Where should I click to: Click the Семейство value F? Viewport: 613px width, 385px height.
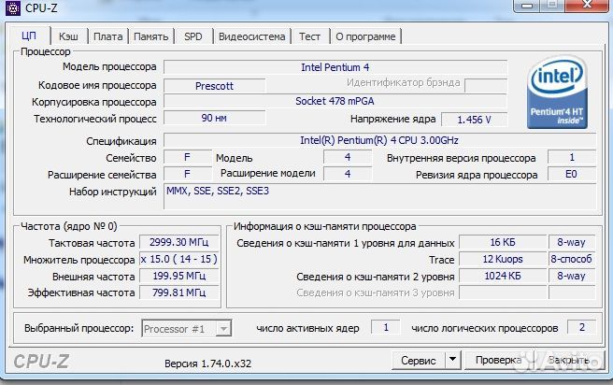[x=187, y=157]
